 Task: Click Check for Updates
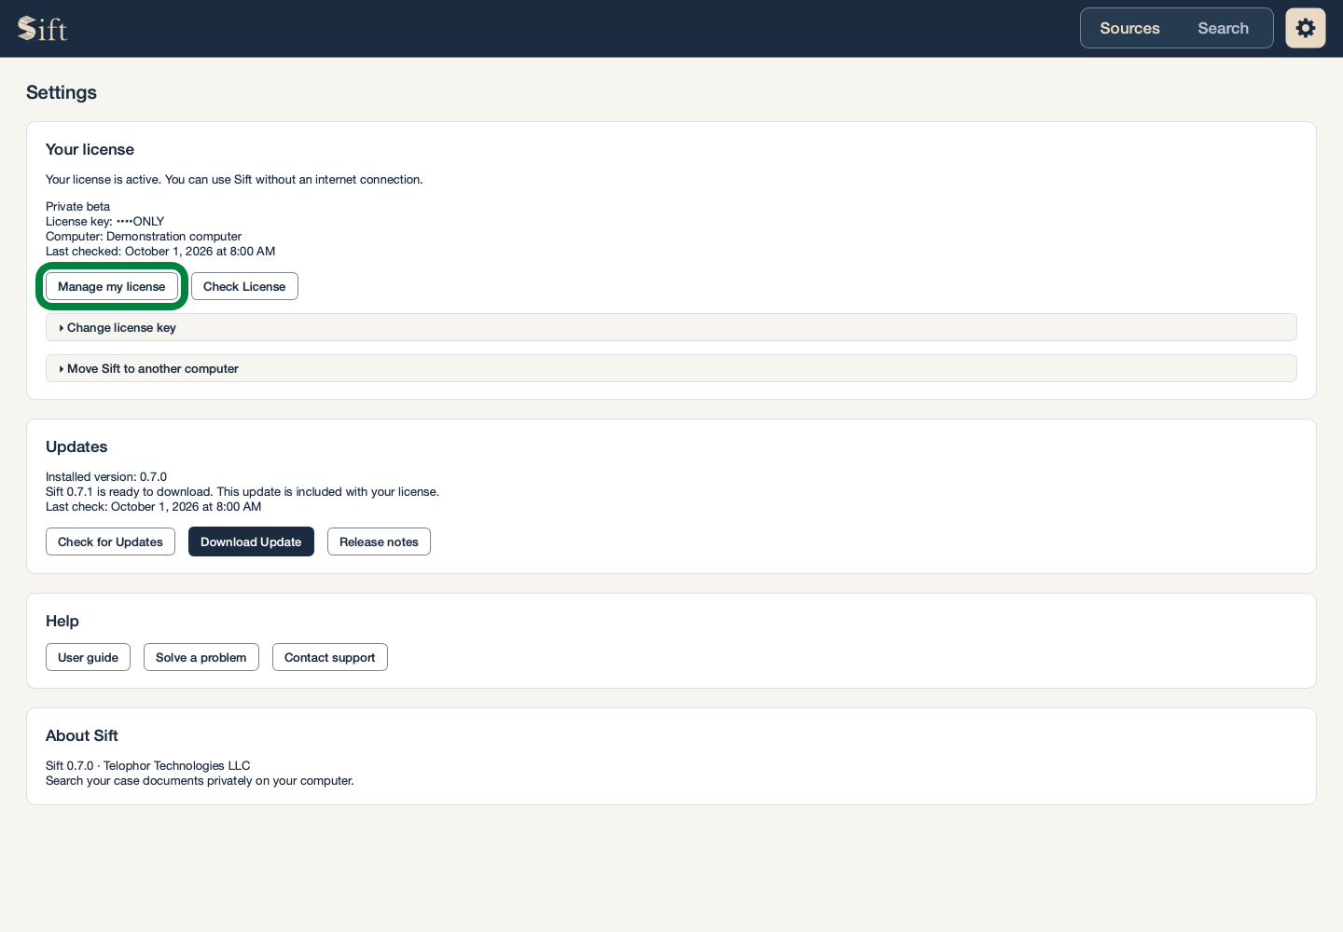tap(110, 541)
